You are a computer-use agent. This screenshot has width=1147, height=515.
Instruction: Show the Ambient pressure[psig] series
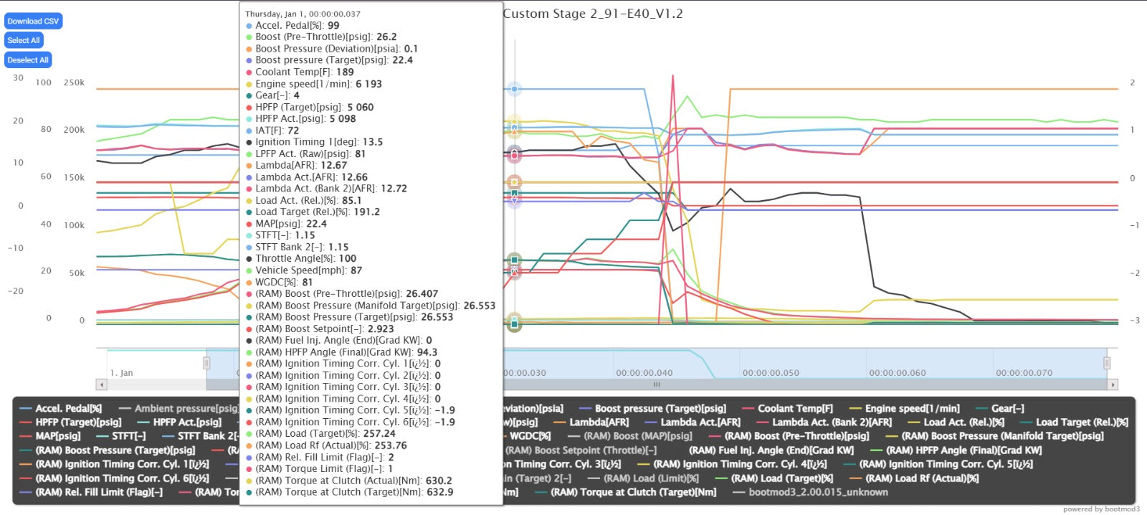point(186,408)
